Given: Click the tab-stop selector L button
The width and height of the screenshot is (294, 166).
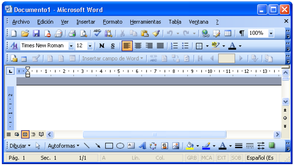Looking at the screenshot, I should click(x=11, y=71).
